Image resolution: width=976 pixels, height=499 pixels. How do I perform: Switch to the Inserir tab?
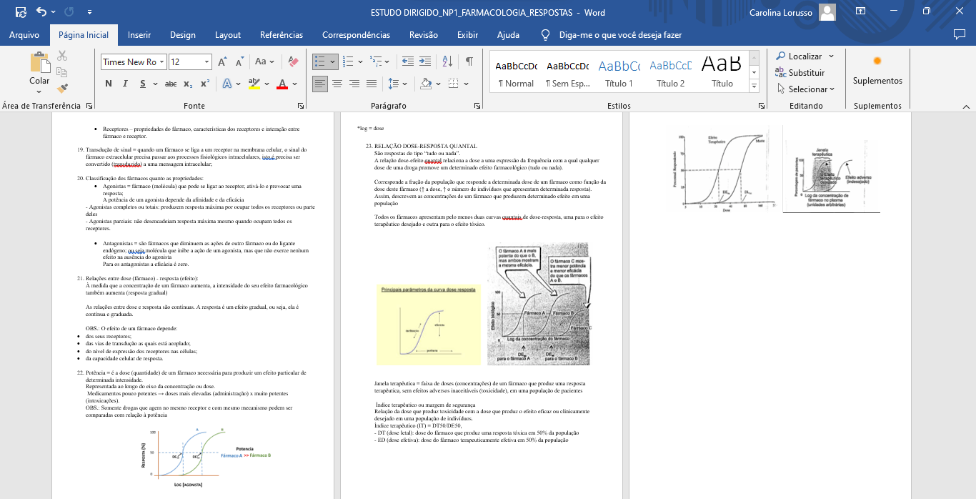[139, 35]
